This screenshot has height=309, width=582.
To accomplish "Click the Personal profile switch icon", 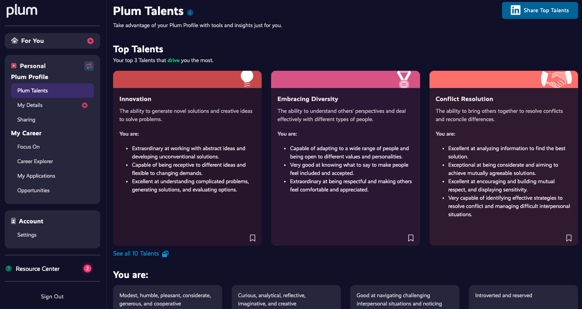I will pos(89,66).
